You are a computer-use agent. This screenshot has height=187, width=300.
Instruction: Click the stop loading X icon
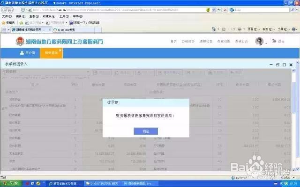[x=225, y=10]
